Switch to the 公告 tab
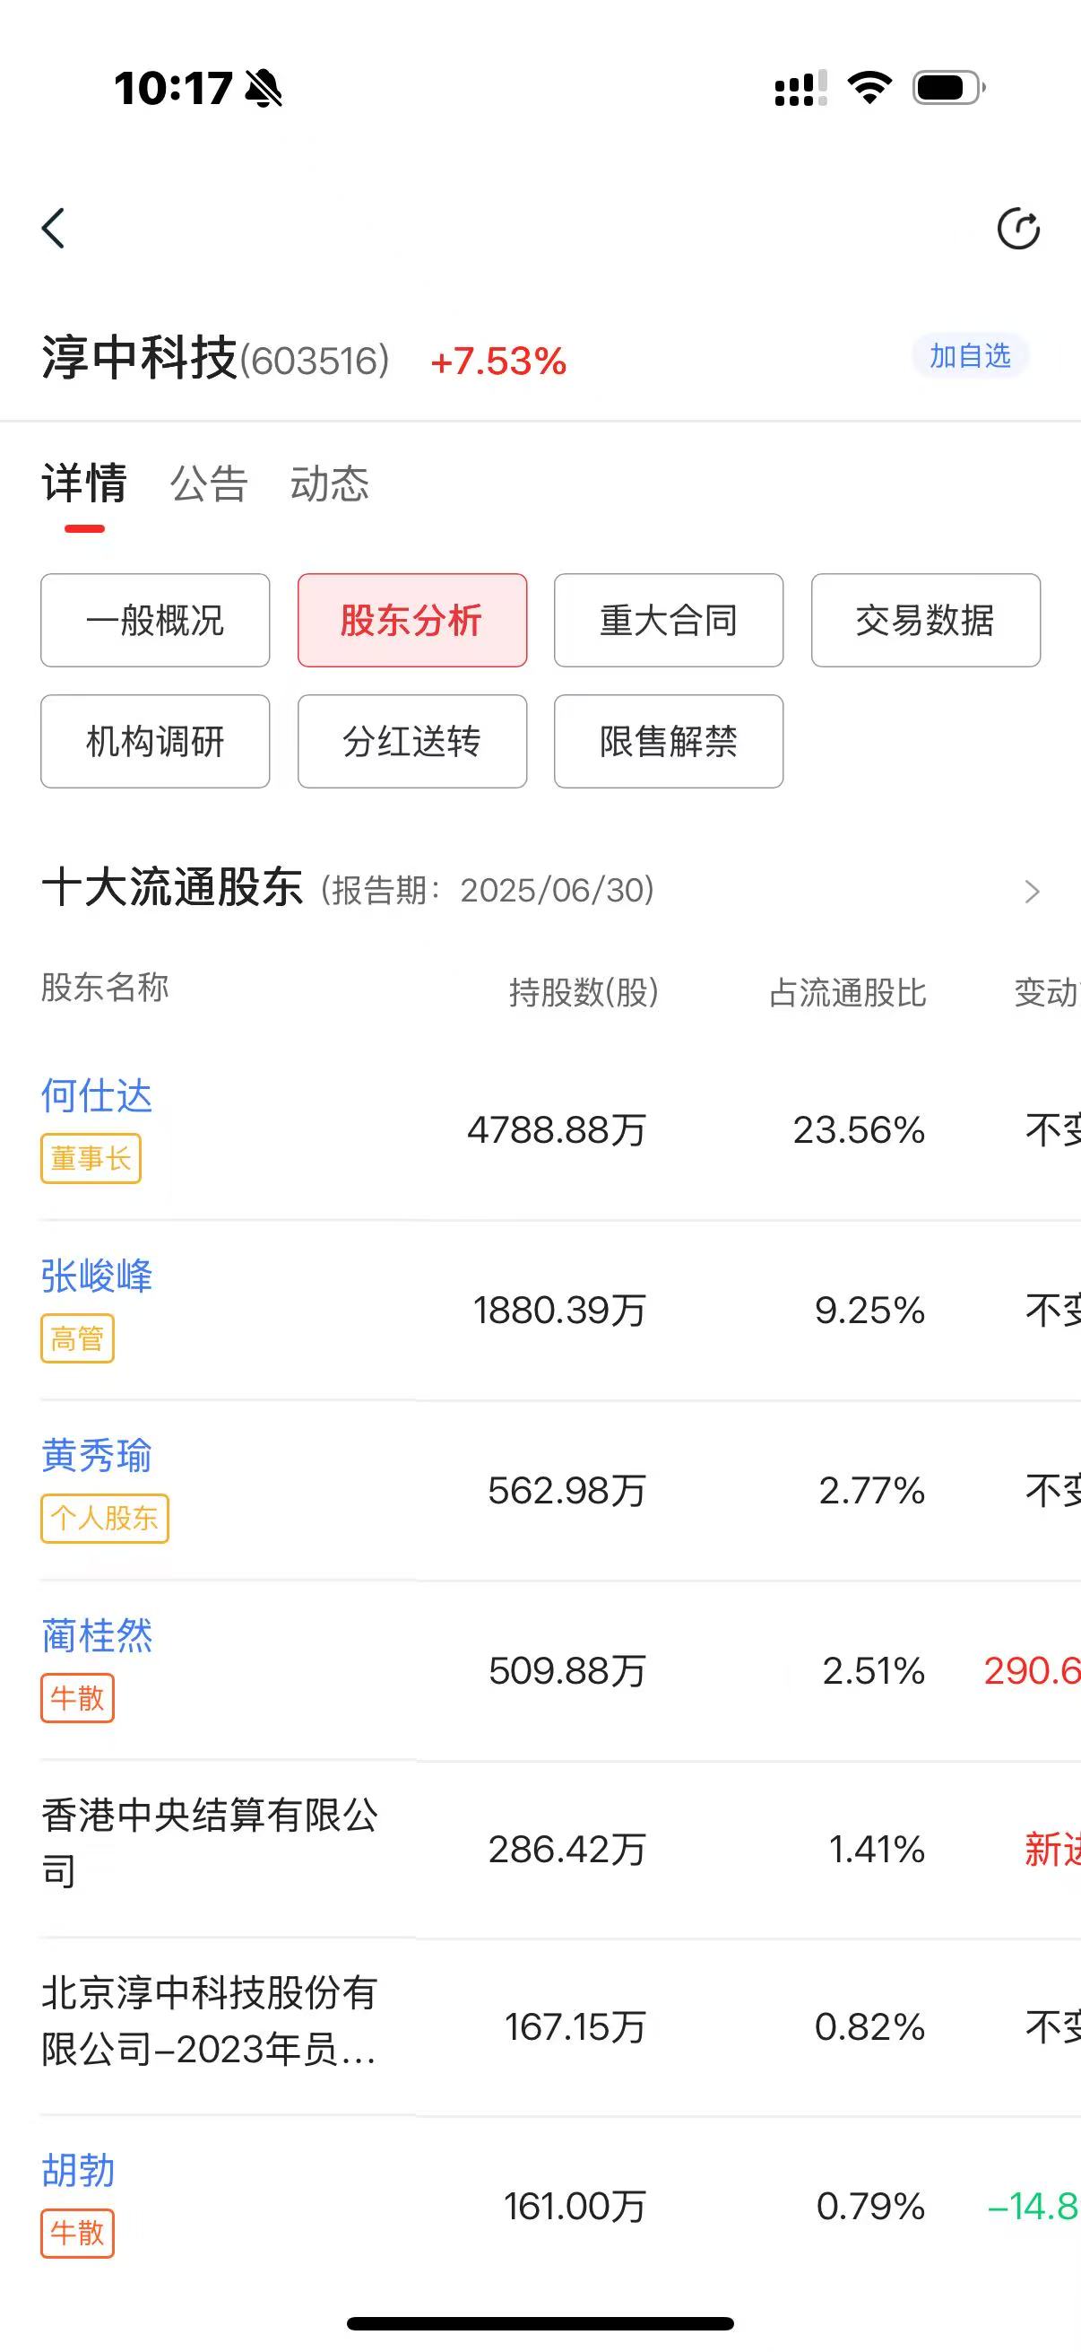 pyautogui.click(x=209, y=483)
